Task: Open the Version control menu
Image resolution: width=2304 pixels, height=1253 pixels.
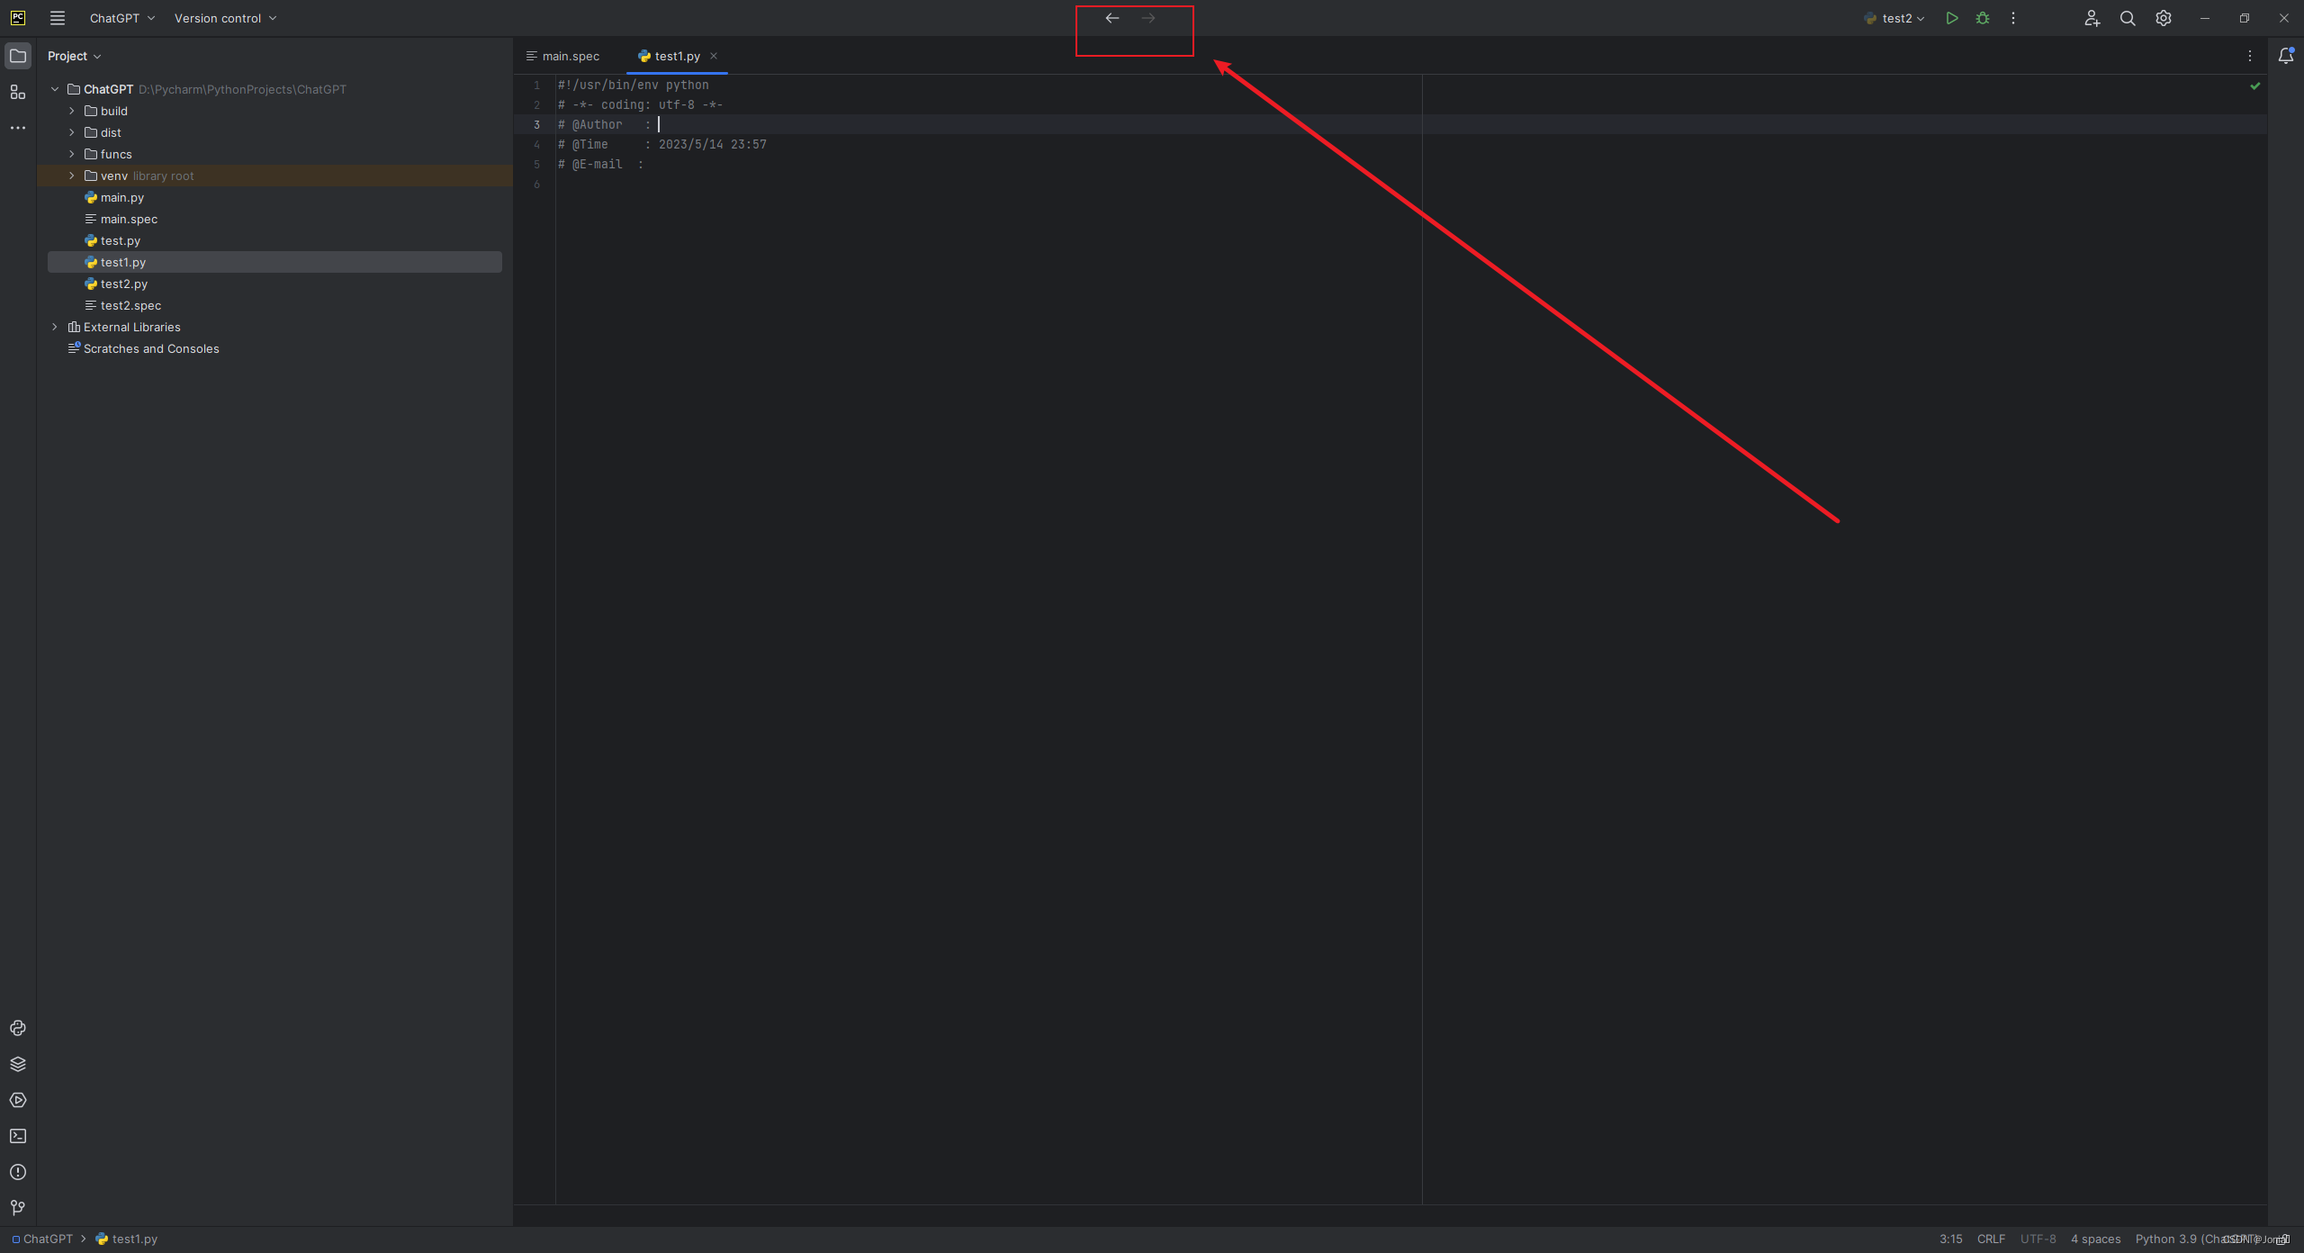Action: [x=225, y=18]
